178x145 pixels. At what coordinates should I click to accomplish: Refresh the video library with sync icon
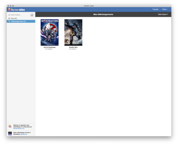pos(32,15)
